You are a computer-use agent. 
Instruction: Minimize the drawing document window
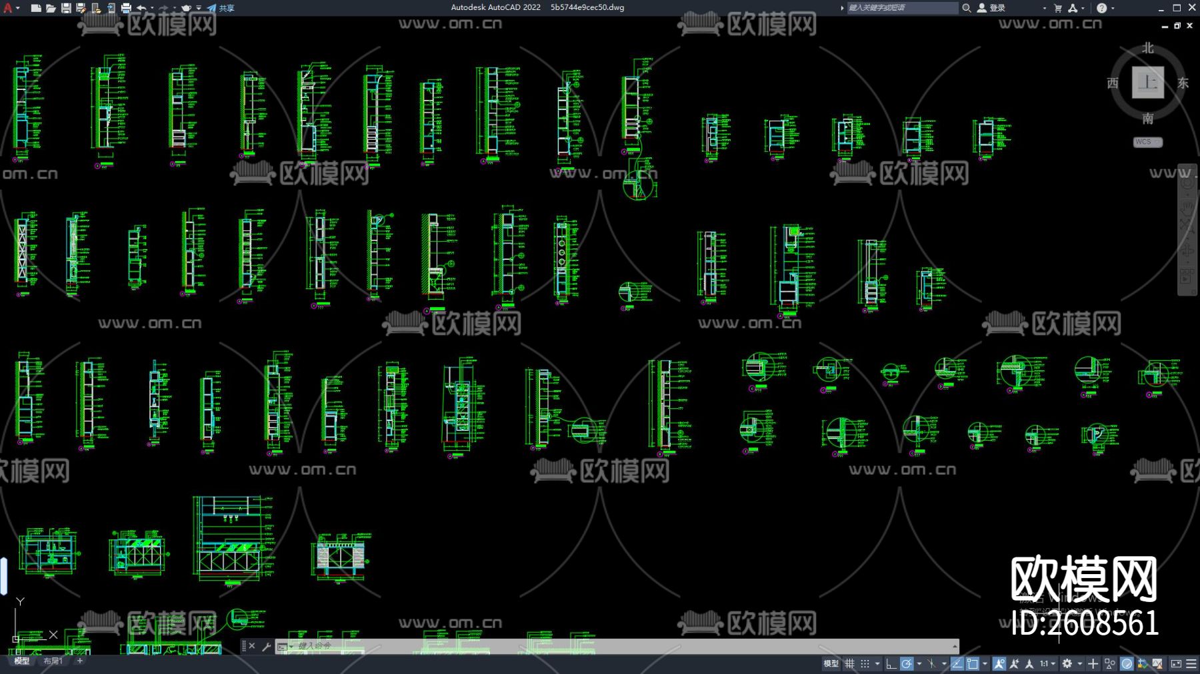[1165, 26]
